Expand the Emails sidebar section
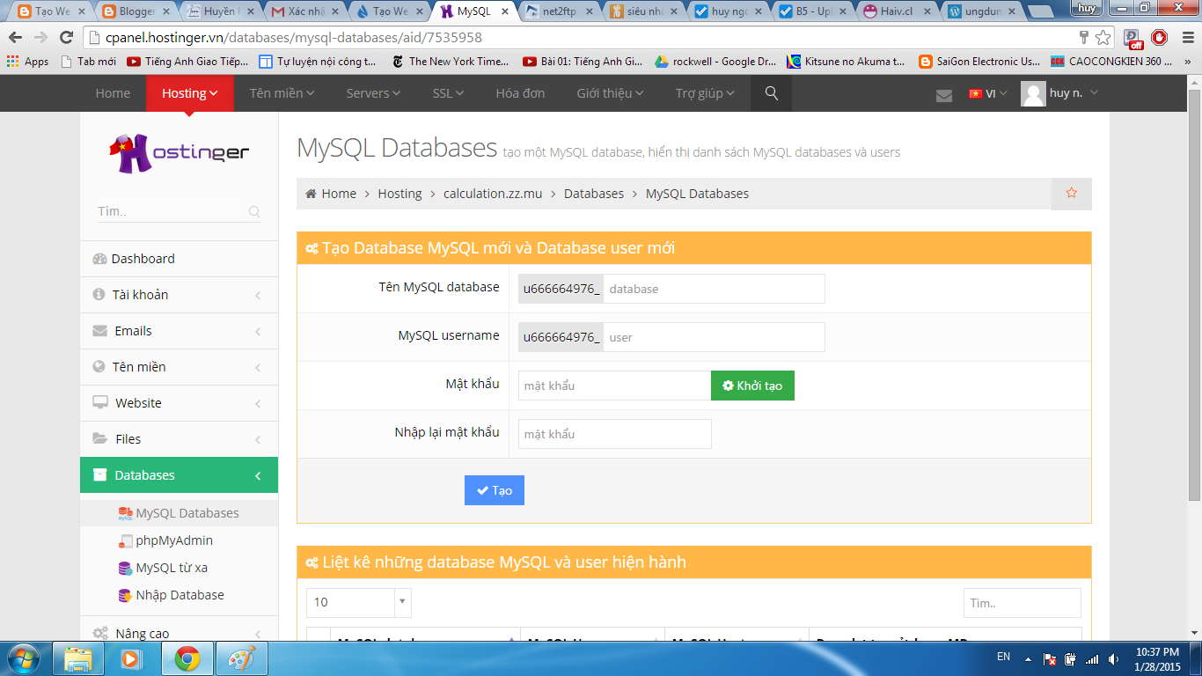 click(179, 331)
